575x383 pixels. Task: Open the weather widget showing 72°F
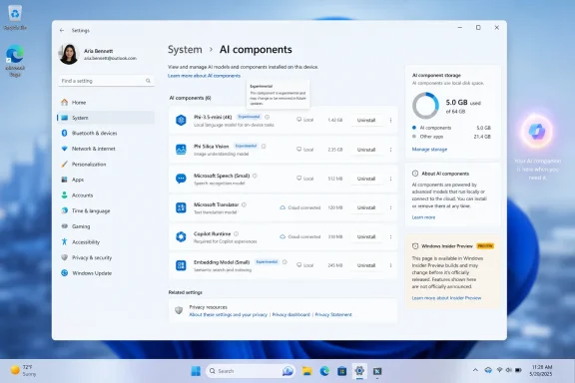pos(23,370)
